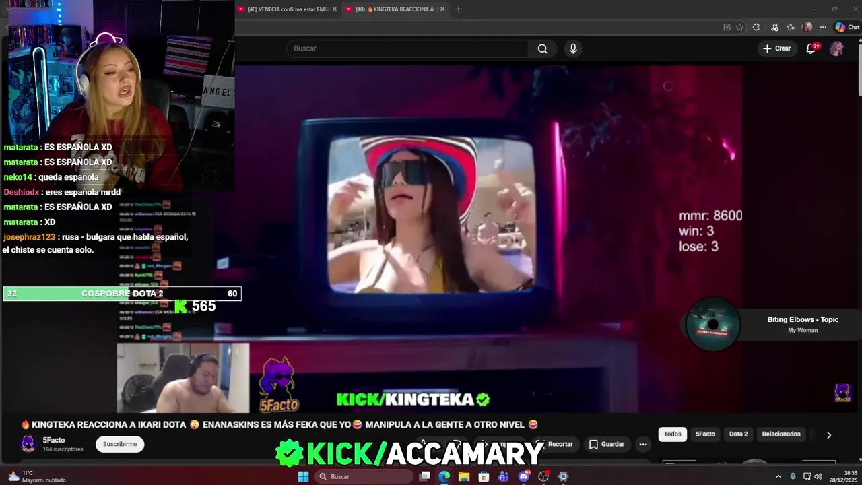Screen dimensions: 862x485
Task: Open a new browser tab
Action: click(x=459, y=9)
